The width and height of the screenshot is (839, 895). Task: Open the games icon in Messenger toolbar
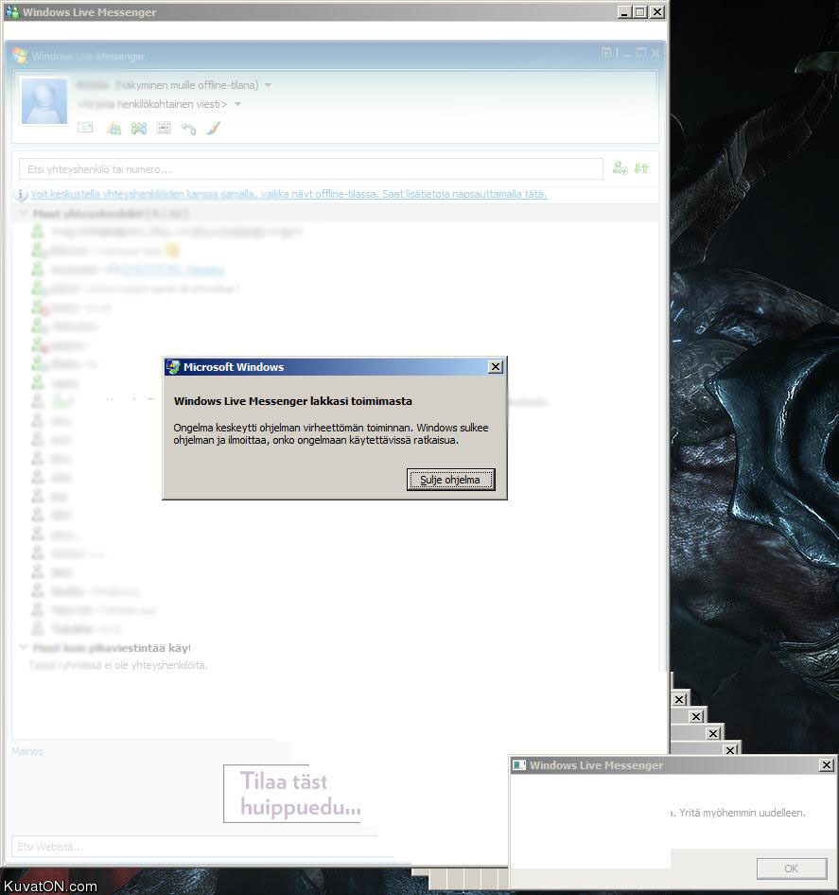(x=139, y=129)
